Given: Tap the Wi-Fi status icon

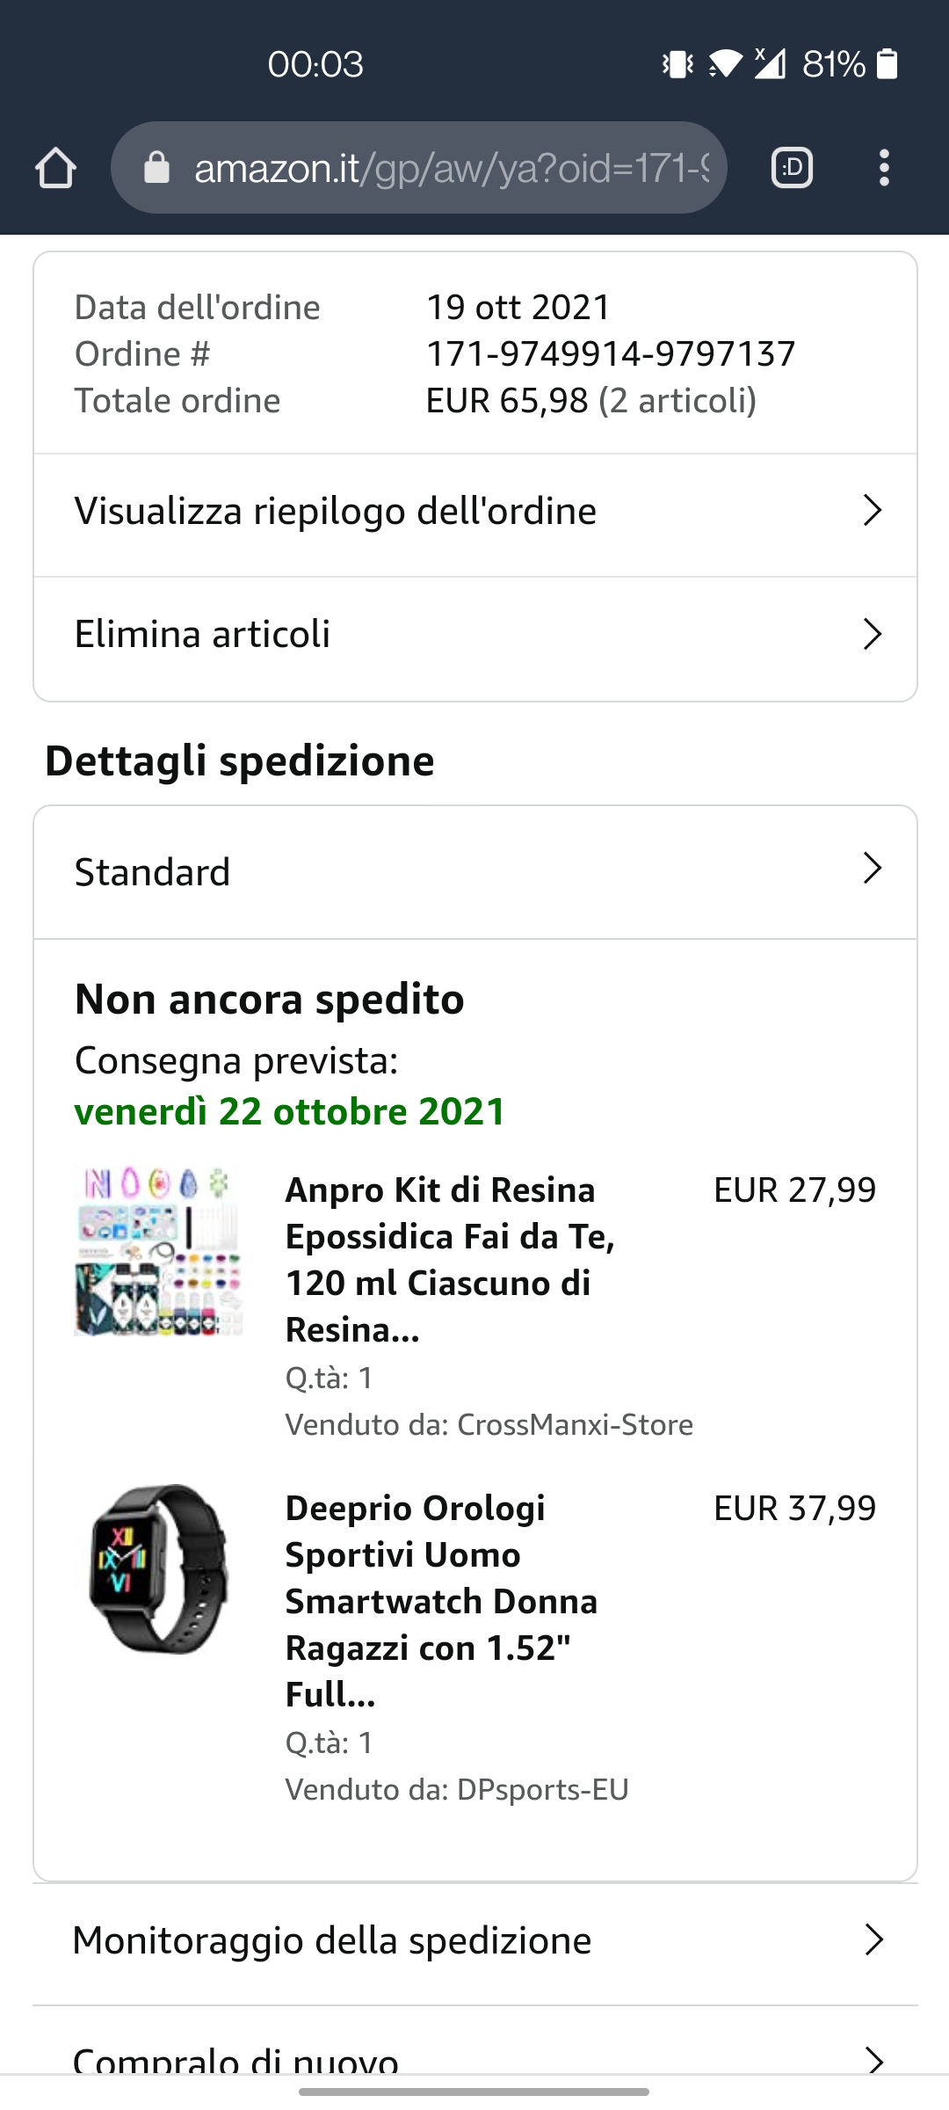Looking at the screenshot, I should tap(724, 64).
